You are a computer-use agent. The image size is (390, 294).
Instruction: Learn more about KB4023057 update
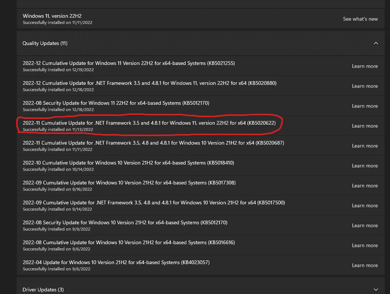click(365, 265)
